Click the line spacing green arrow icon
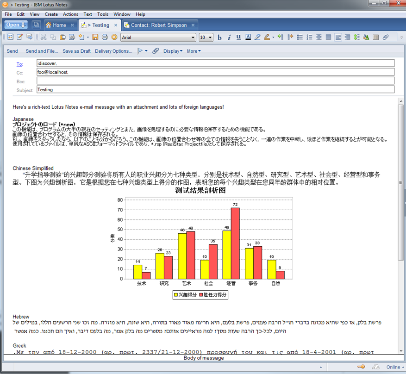 (x=357, y=37)
